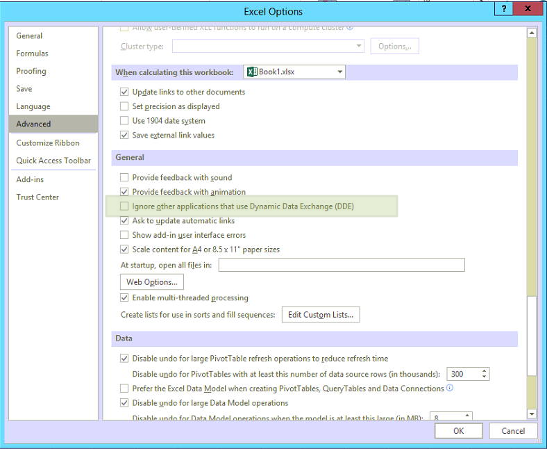This screenshot has height=449, width=547.
Task: Increase the PivotTable rows spinner value
Action: [x=484, y=370]
